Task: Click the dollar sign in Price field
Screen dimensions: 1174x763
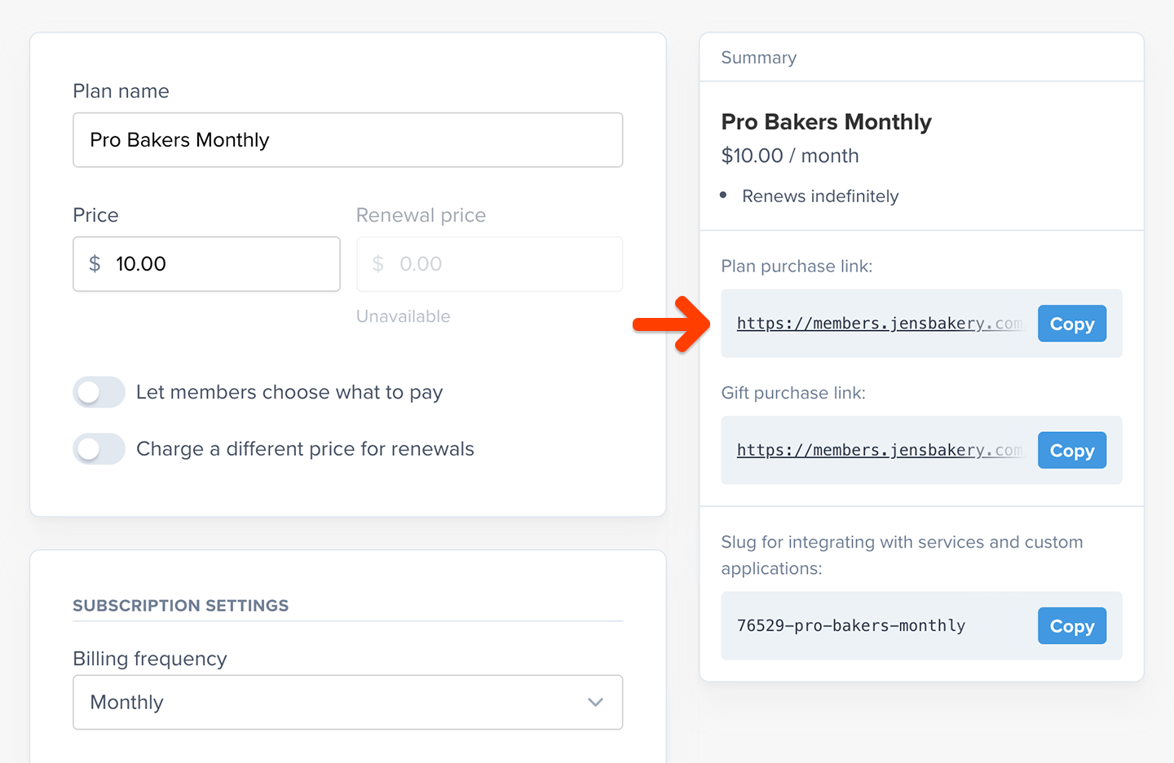Action: click(95, 264)
